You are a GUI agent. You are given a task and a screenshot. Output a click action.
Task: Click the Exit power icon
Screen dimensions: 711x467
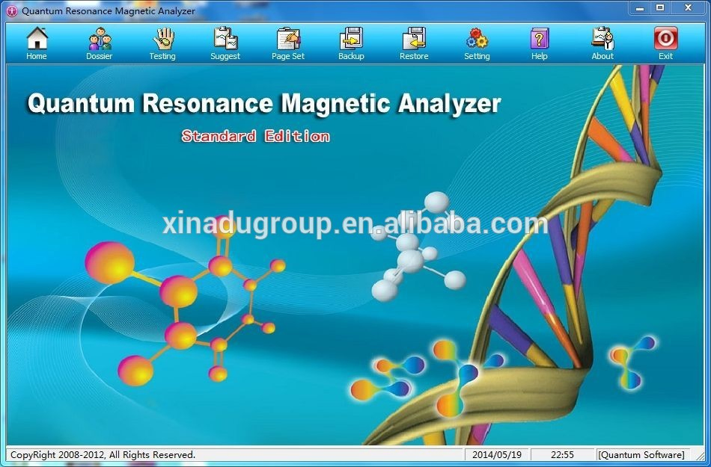coord(665,36)
